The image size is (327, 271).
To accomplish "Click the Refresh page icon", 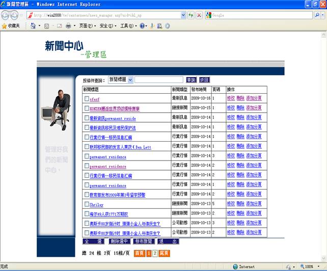I will (x=190, y=15).
